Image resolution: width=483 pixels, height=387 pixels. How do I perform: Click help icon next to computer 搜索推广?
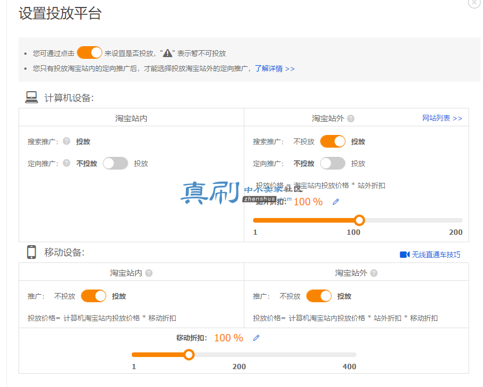(x=66, y=141)
